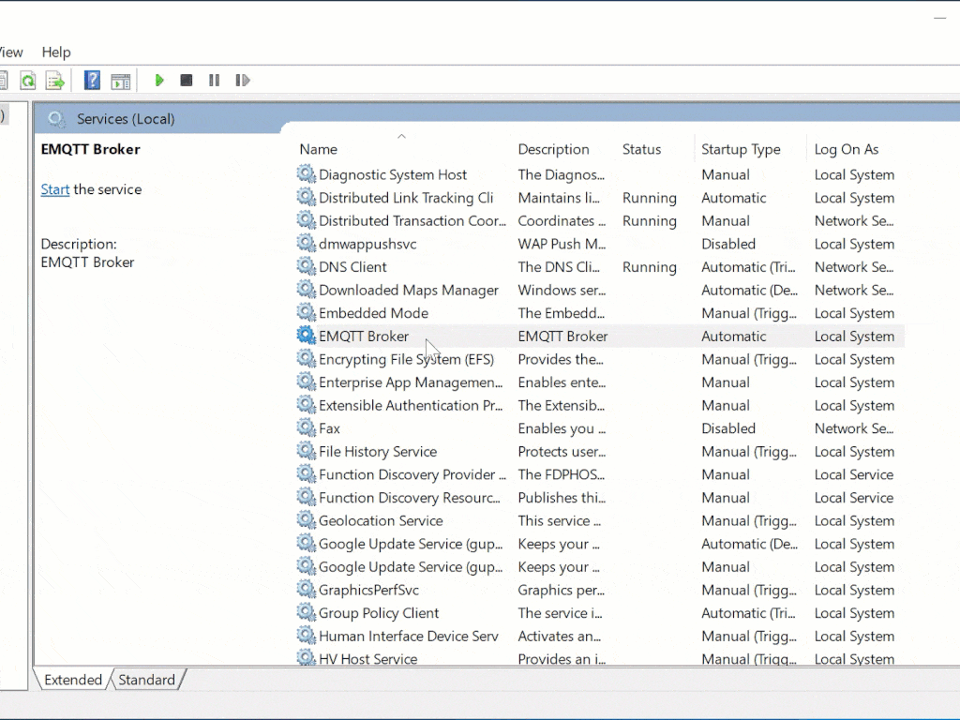Click the Graphics per... description cell
The image size is (960, 720).
pyautogui.click(x=561, y=590)
